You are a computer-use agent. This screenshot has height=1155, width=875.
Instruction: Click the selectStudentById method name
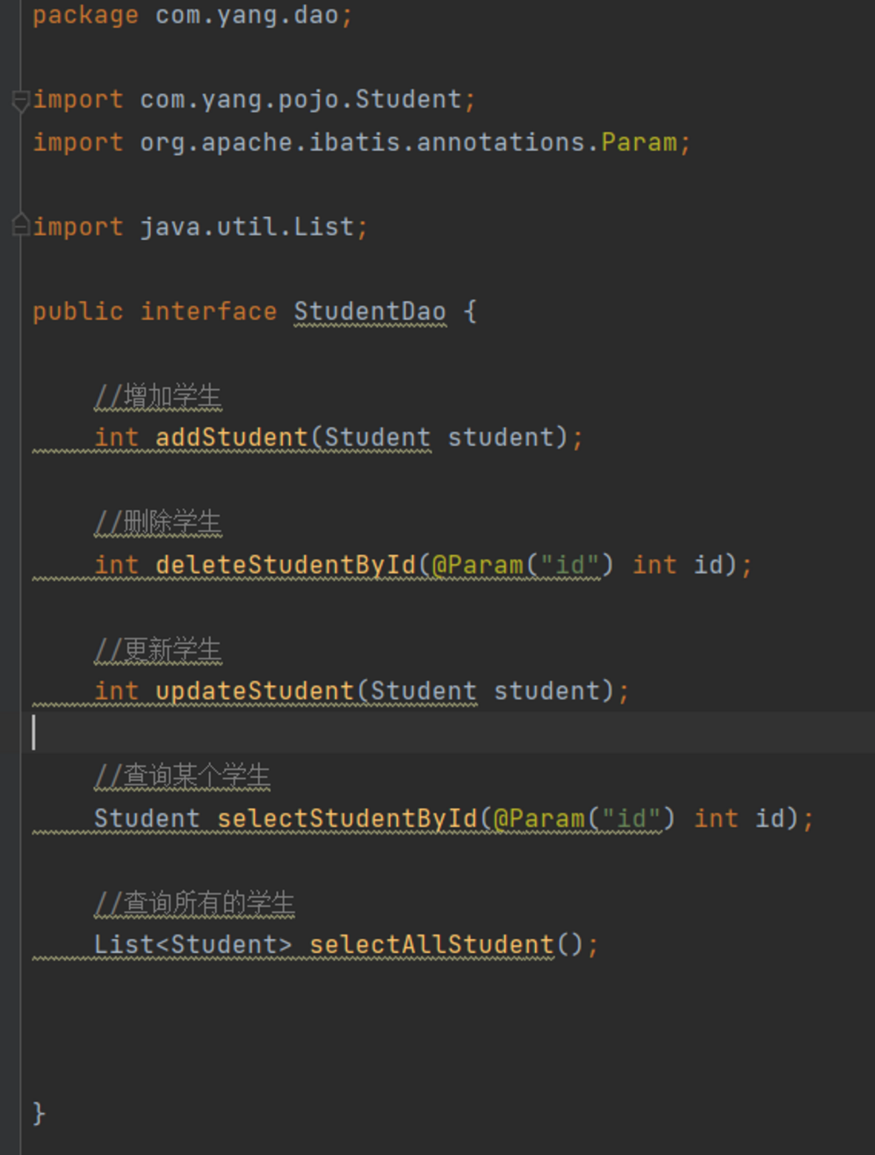347,819
